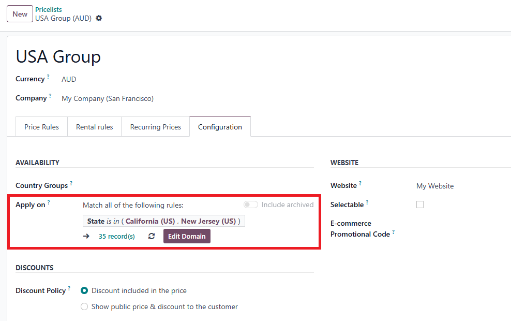Viewport: 511px width, 321px height.
Task: Switch to the Recurring Prices tab
Action: [155, 127]
